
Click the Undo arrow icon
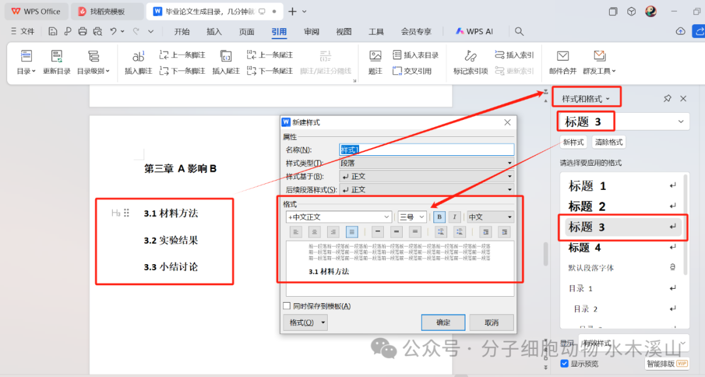click(x=114, y=31)
